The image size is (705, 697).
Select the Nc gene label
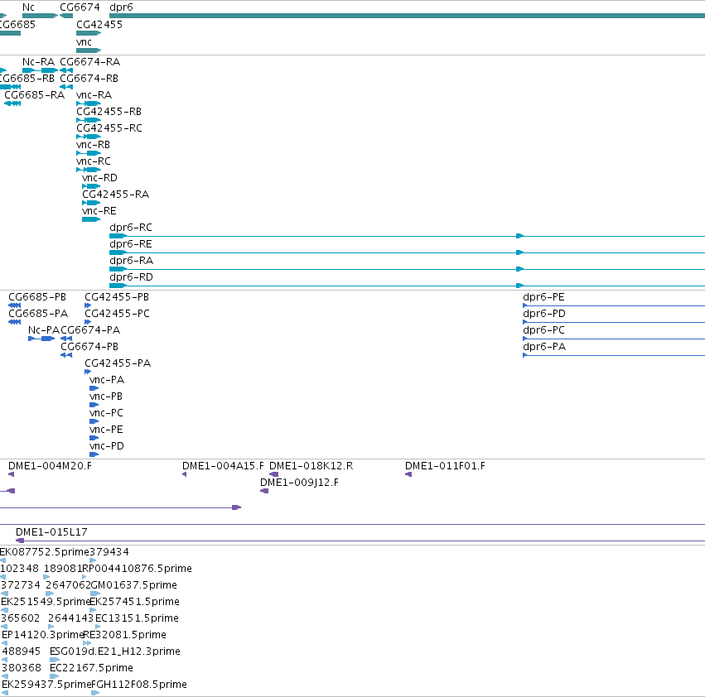coord(28,7)
